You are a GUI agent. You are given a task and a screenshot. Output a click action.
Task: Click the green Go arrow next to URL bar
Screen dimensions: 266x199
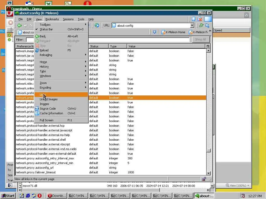(201, 26)
